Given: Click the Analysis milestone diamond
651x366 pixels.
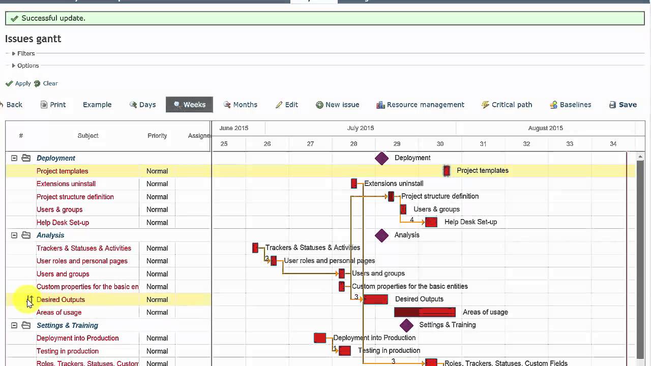Looking at the screenshot, I should 381,235.
